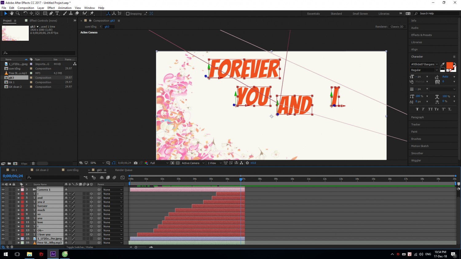
Task: Activate the Rotation tool
Action: tap(25, 14)
